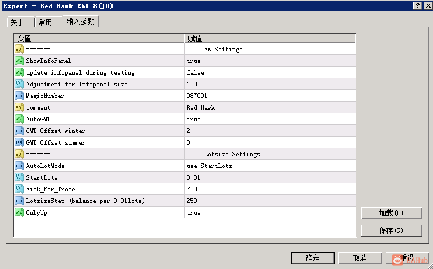Click the boolean icon beside AutoGMT
This screenshot has height=269, width=433.
coord(19,119)
